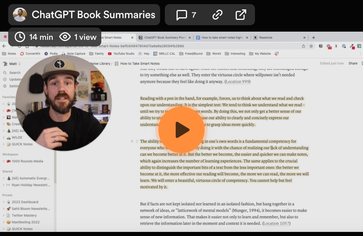The width and height of the screenshot is (363, 236).
Task: Expand Sahil Bloom Newslette... page
Action: [4, 208]
